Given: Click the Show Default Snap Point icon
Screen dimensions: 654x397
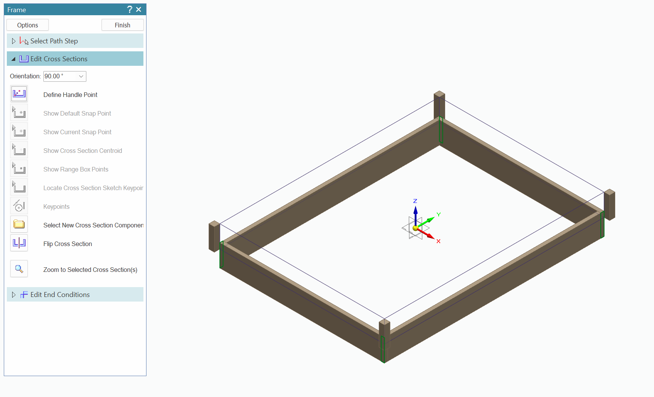Looking at the screenshot, I should (19, 113).
